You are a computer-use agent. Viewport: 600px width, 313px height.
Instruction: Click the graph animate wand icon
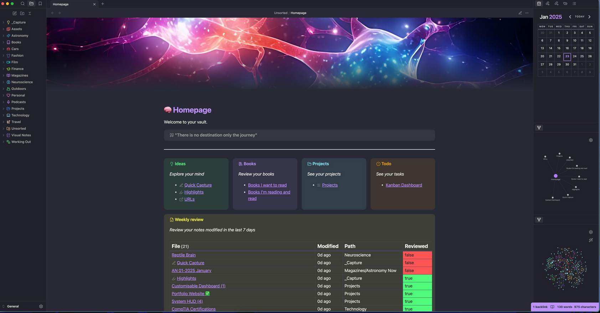pos(591,240)
